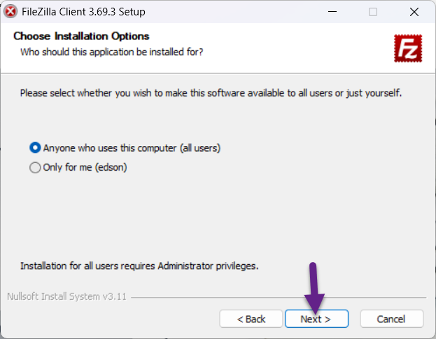Click the 'Who should this application be installed for?' subtitle
The image size is (436, 339).
(x=112, y=52)
